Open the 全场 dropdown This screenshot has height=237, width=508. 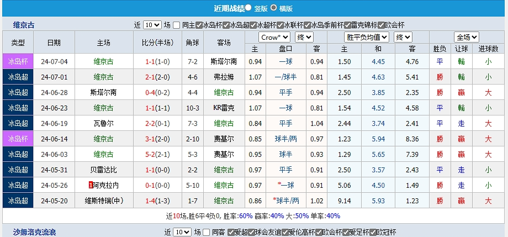pos(466,37)
